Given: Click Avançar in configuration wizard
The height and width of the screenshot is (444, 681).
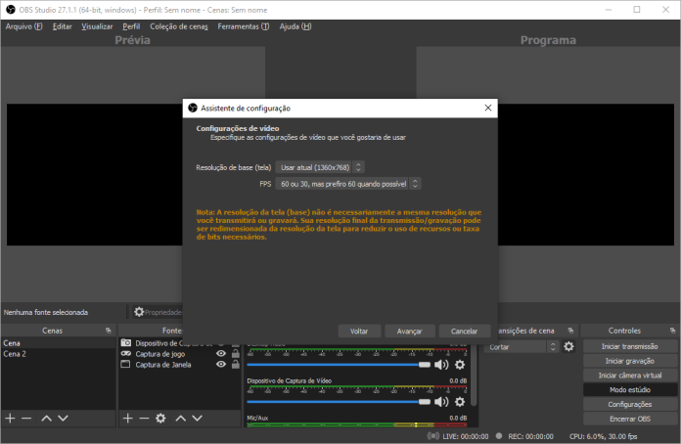Looking at the screenshot, I should click(x=410, y=332).
